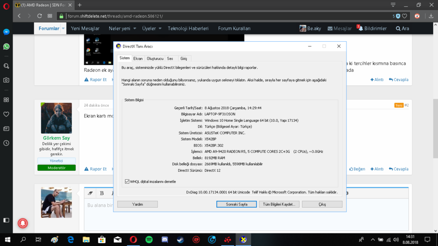Open the ad blocker shield badge
The width and height of the screenshot is (438, 246).
398,16
